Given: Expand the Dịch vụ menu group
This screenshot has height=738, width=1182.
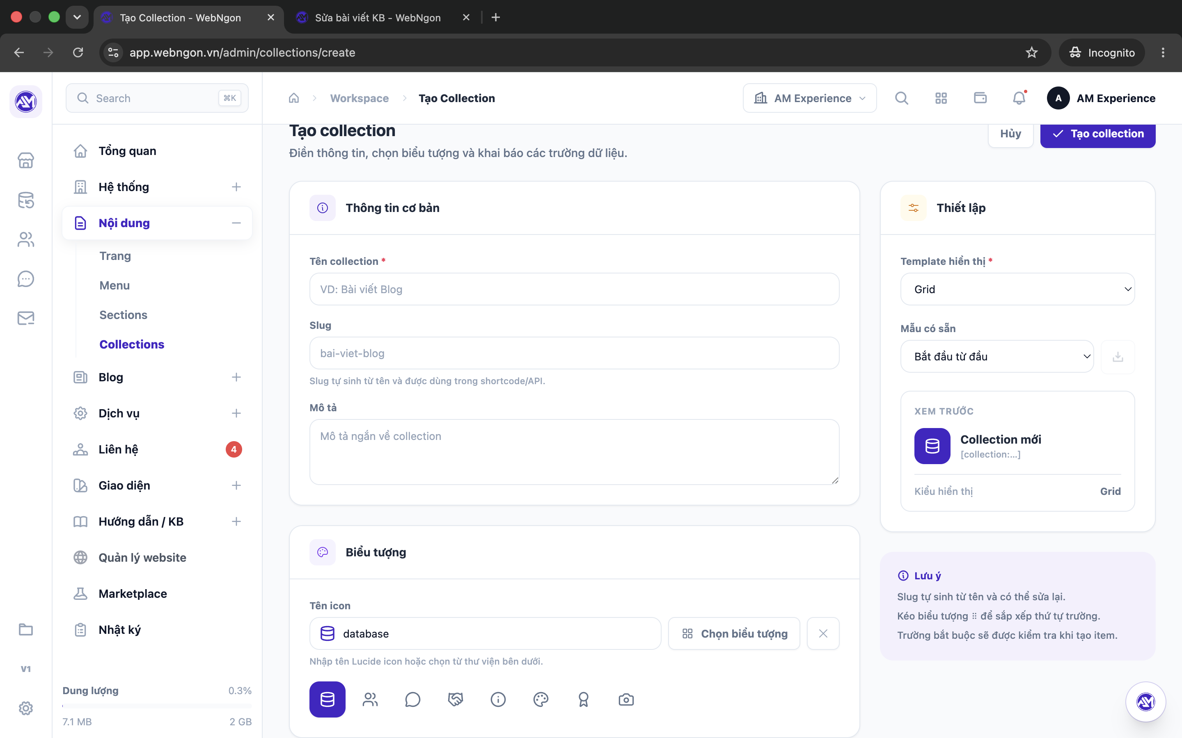Looking at the screenshot, I should pyautogui.click(x=236, y=413).
